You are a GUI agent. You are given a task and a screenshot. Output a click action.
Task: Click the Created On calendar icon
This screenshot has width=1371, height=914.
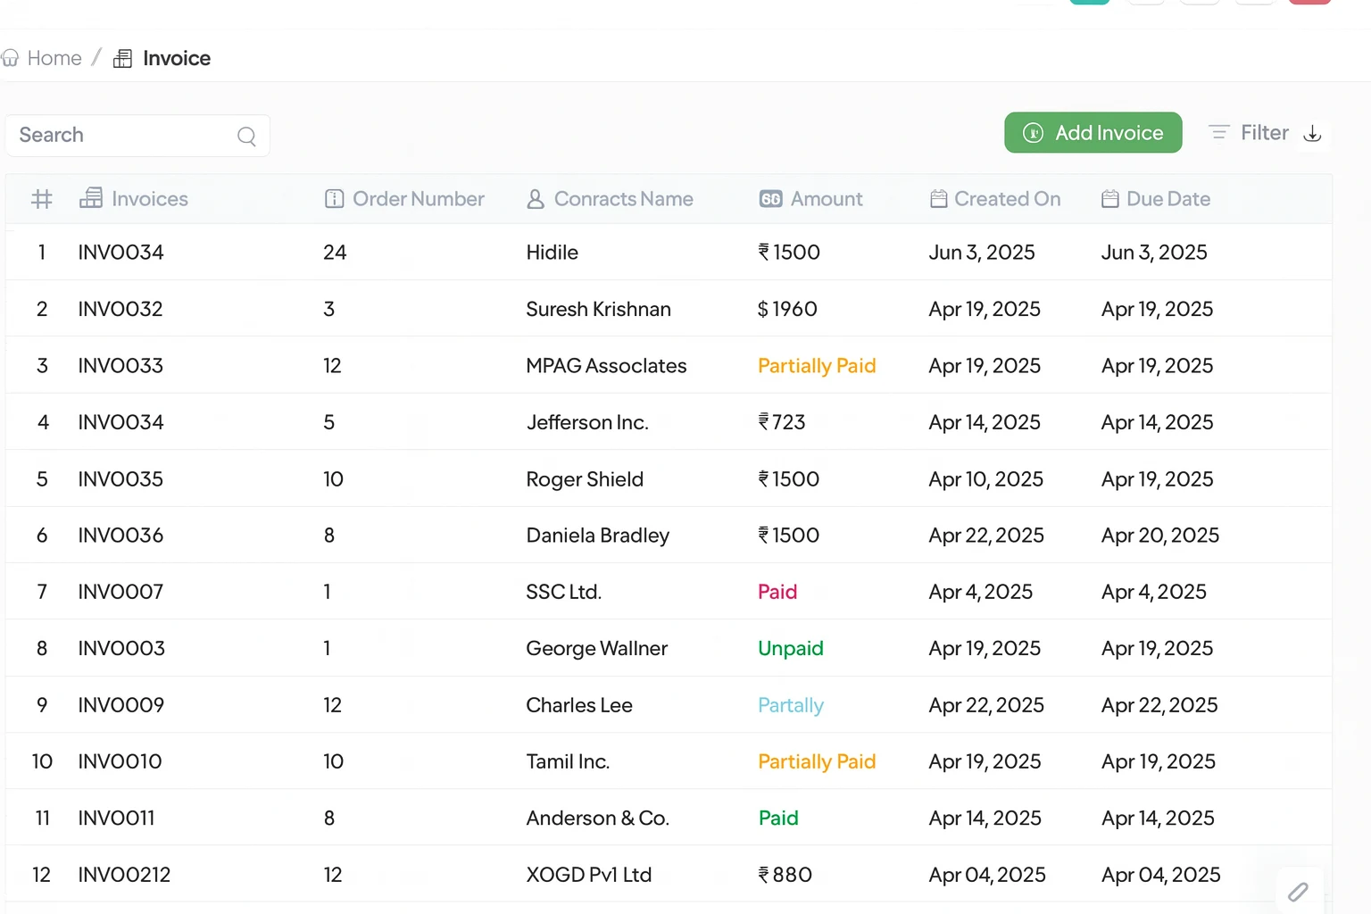(938, 199)
